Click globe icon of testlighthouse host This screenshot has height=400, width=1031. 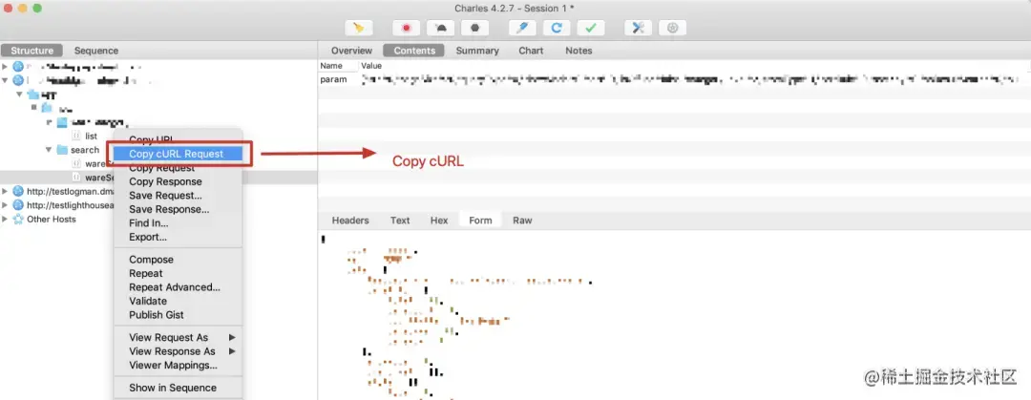(18, 205)
